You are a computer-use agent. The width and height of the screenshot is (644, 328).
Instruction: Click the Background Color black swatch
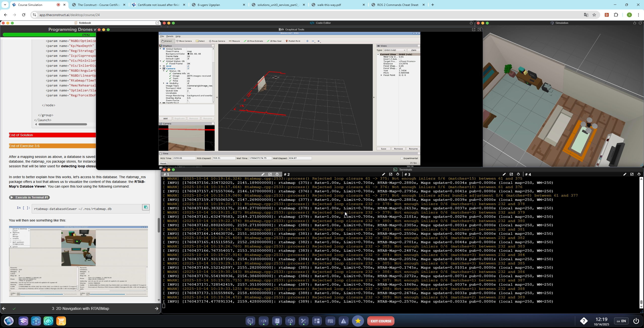click(x=188, y=54)
